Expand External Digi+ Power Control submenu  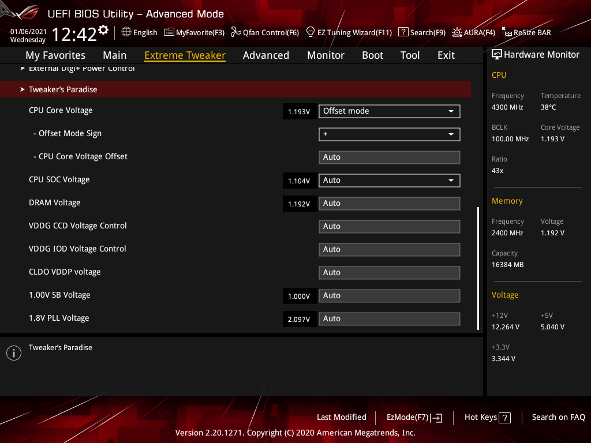(235, 68)
